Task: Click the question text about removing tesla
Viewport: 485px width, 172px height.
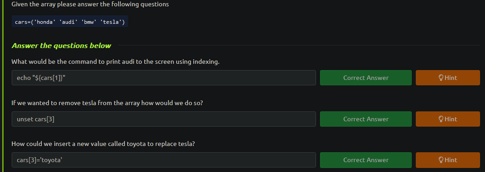Action: point(107,103)
